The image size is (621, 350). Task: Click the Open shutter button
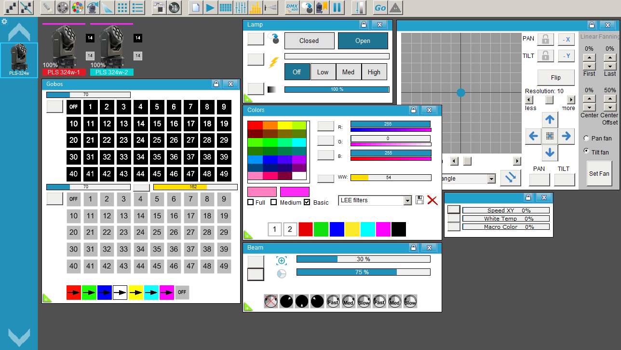(x=363, y=41)
